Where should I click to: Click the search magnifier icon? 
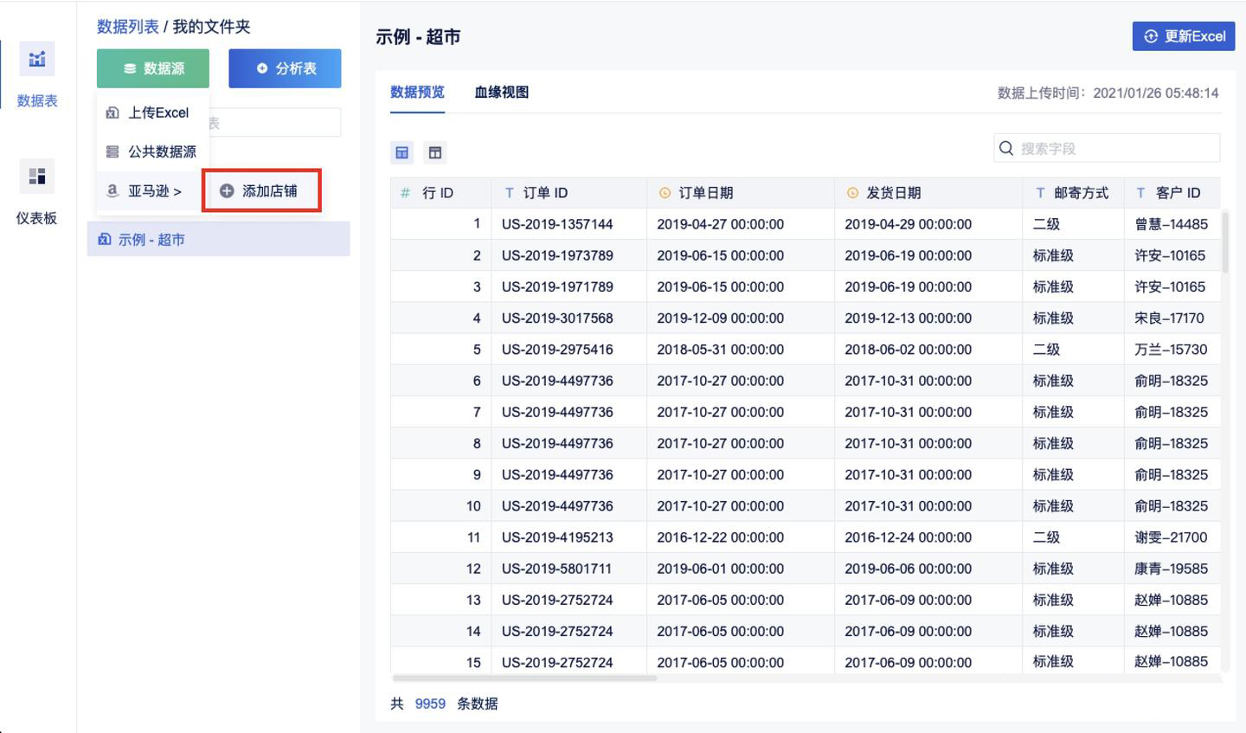pos(1006,149)
